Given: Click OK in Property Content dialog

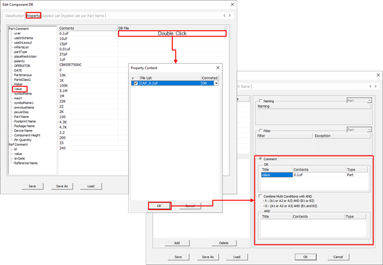Looking at the screenshot, I should click(159, 206).
